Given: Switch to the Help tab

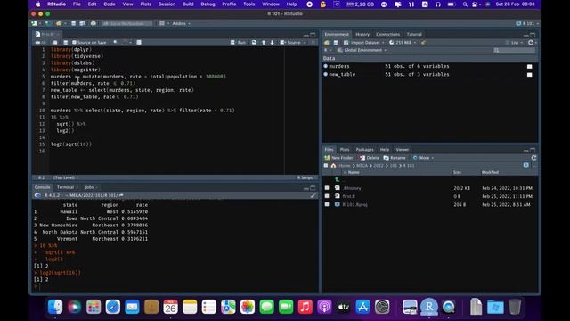Looking at the screenshot, I should click(384, 150).
